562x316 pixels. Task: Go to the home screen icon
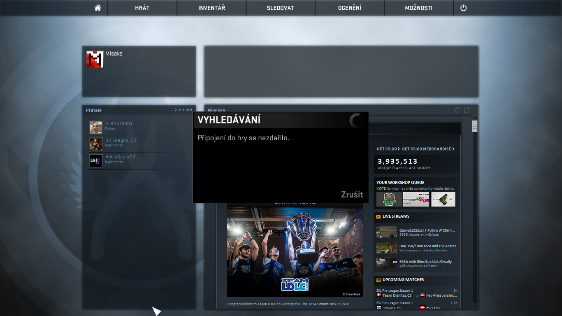pyautogui.click(x=98, y=8)
